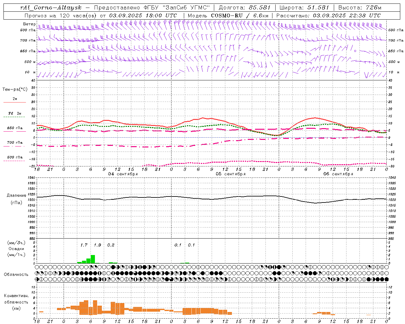Select the Давление pressure panel label

[x=16, y=196]
